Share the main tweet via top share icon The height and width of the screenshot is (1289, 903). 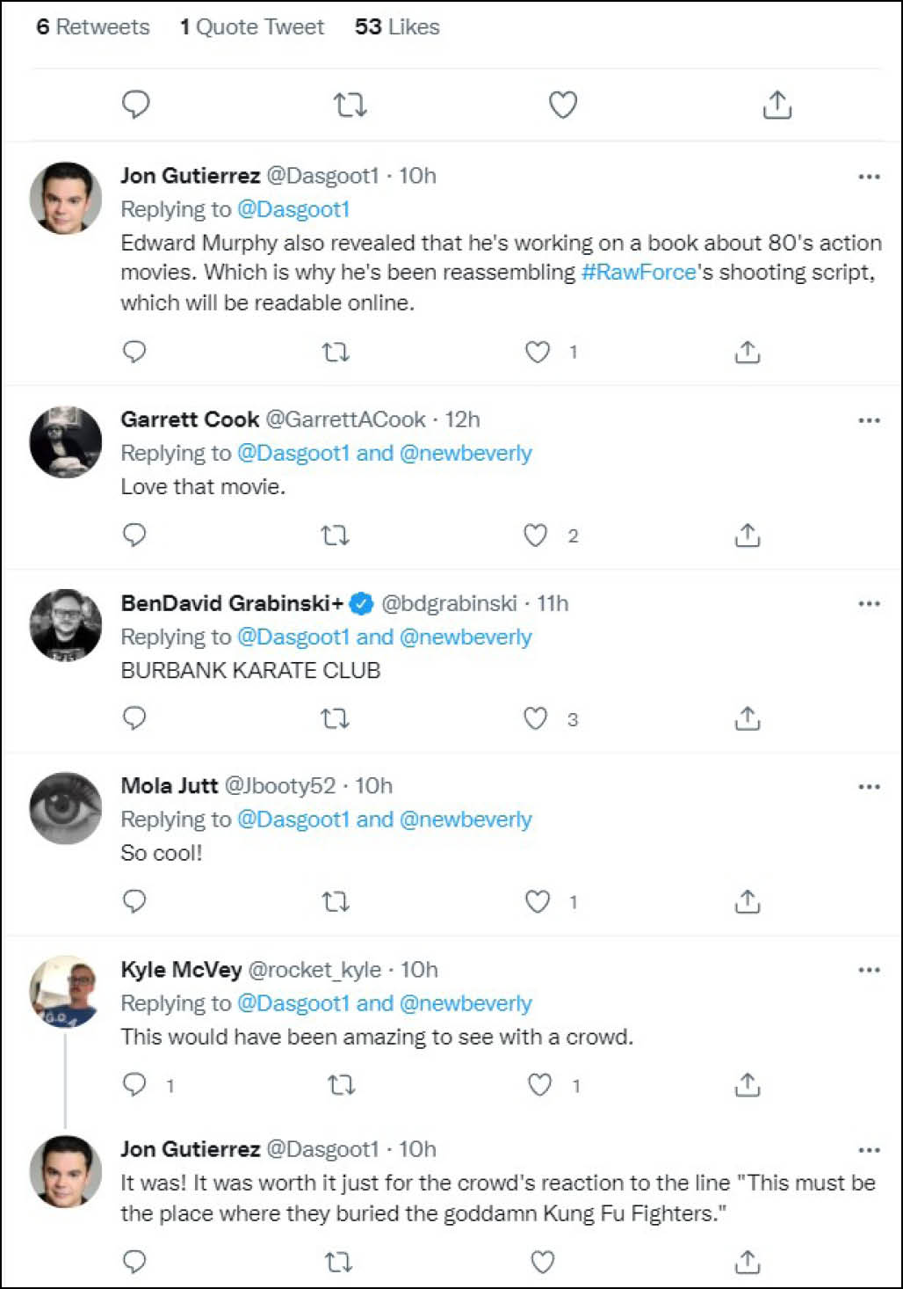(777, 105)
